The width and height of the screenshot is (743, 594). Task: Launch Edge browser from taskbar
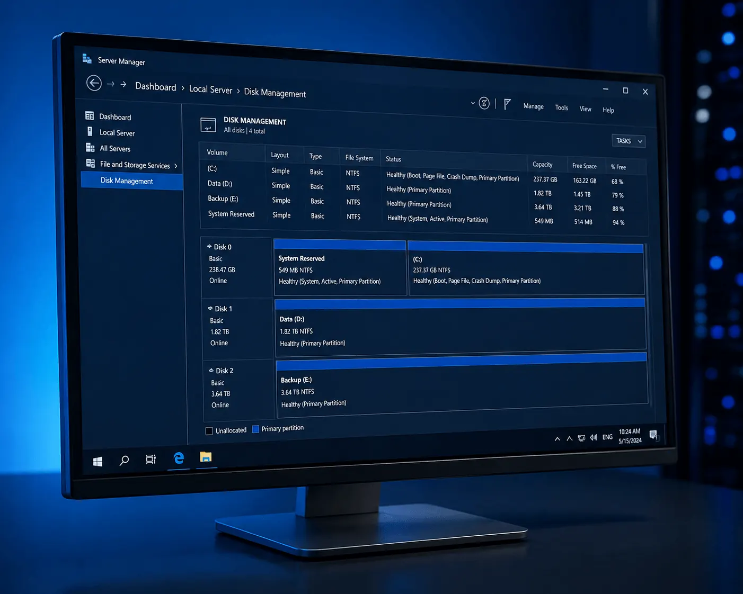coord(179,458)
